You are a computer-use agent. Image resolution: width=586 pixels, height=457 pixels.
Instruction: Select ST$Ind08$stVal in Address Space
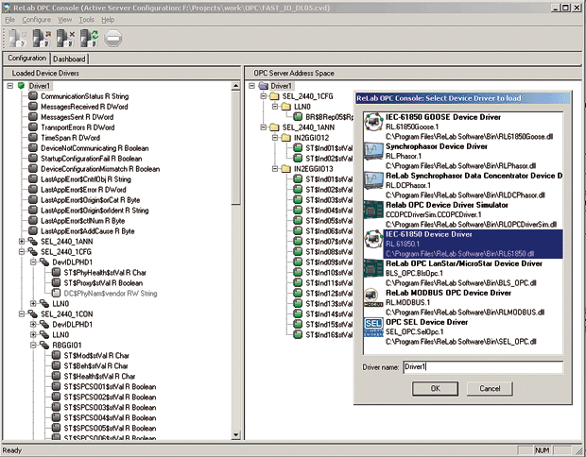329,252
